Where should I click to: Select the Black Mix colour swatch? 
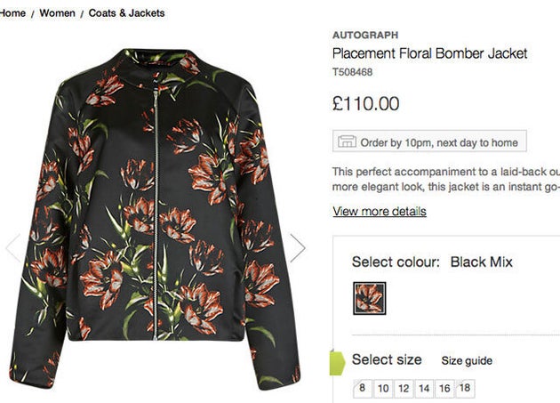pyautogui.click(x=369, y=298)
